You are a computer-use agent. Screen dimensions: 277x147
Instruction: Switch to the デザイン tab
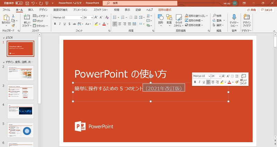point(43,10)
